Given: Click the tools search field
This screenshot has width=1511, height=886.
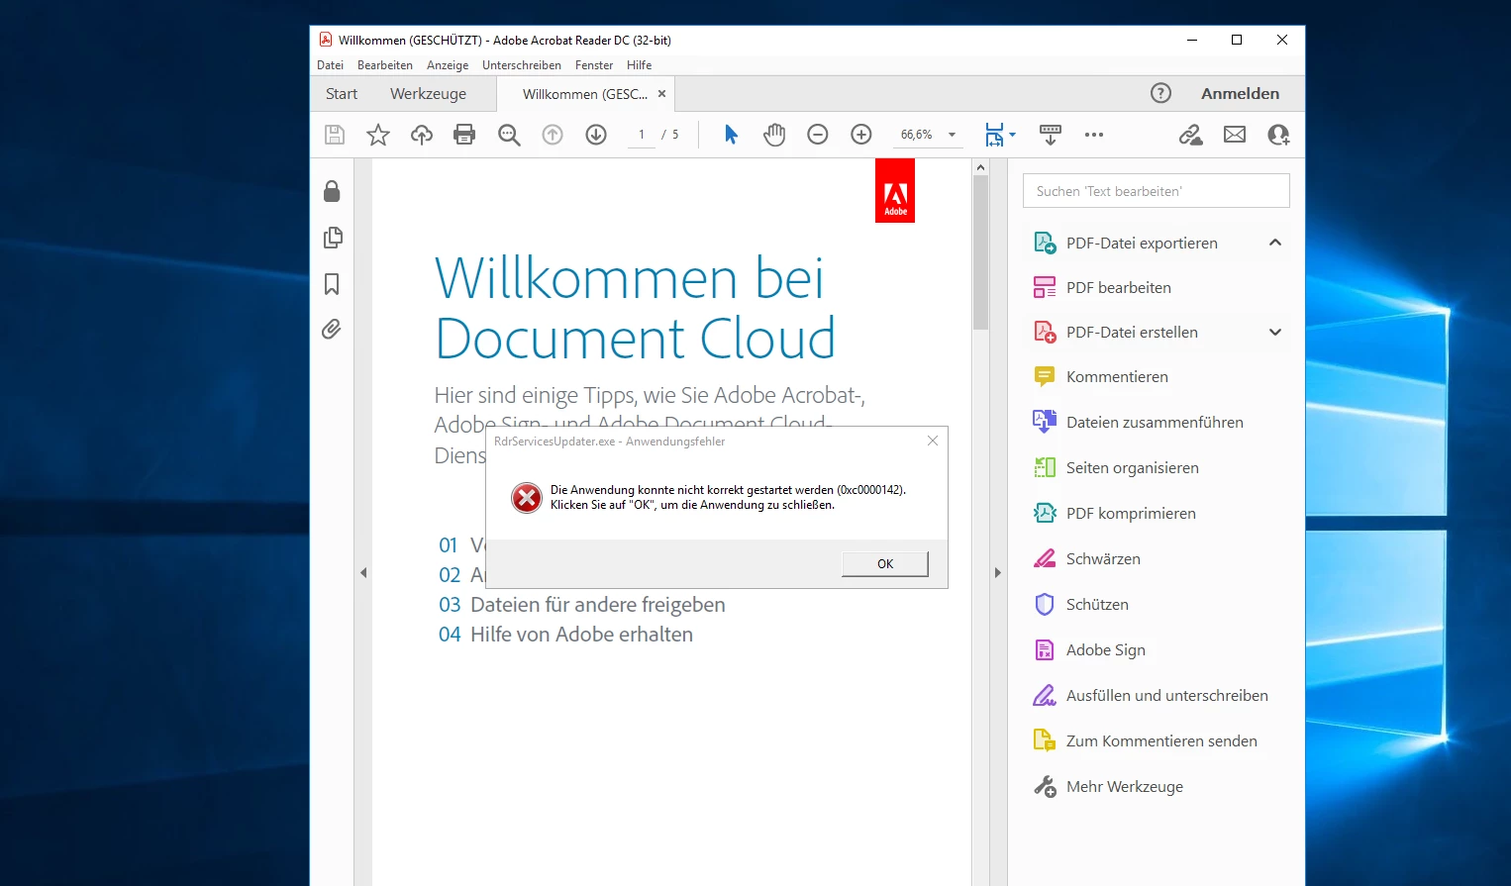Looking at the screenshot, I should (x=1157, y=191).
